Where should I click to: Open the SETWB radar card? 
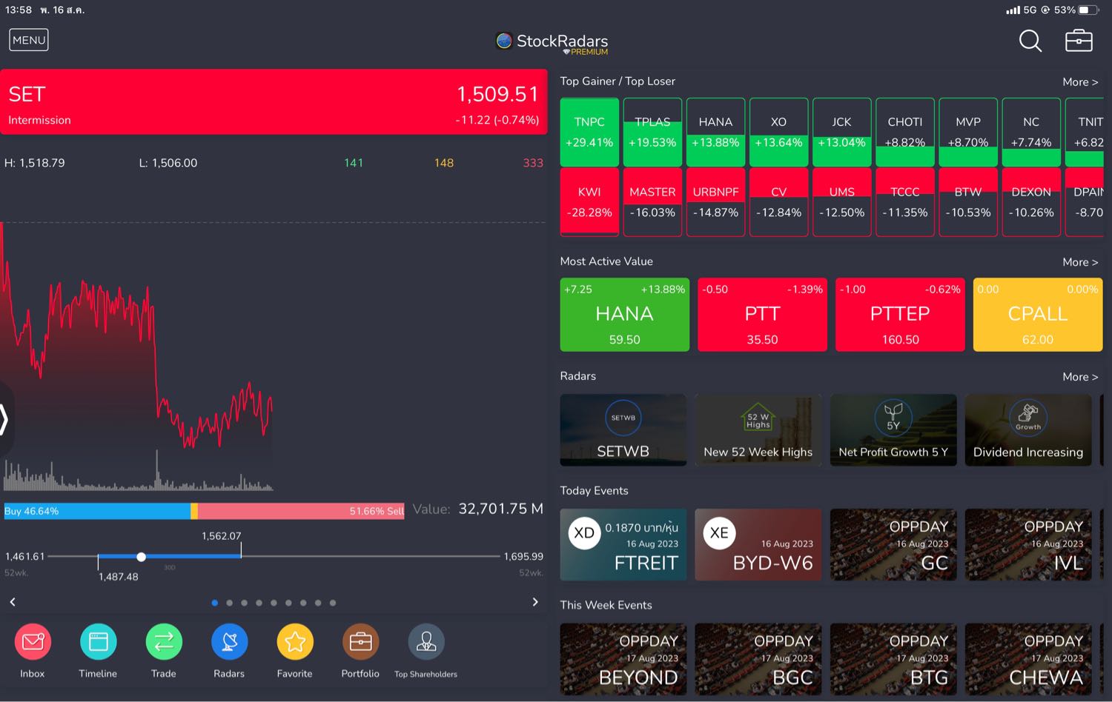(x=623, y=430)
